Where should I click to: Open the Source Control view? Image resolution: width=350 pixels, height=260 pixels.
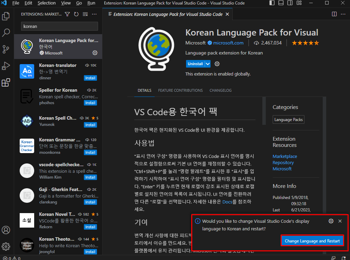[x=6, y=49]
